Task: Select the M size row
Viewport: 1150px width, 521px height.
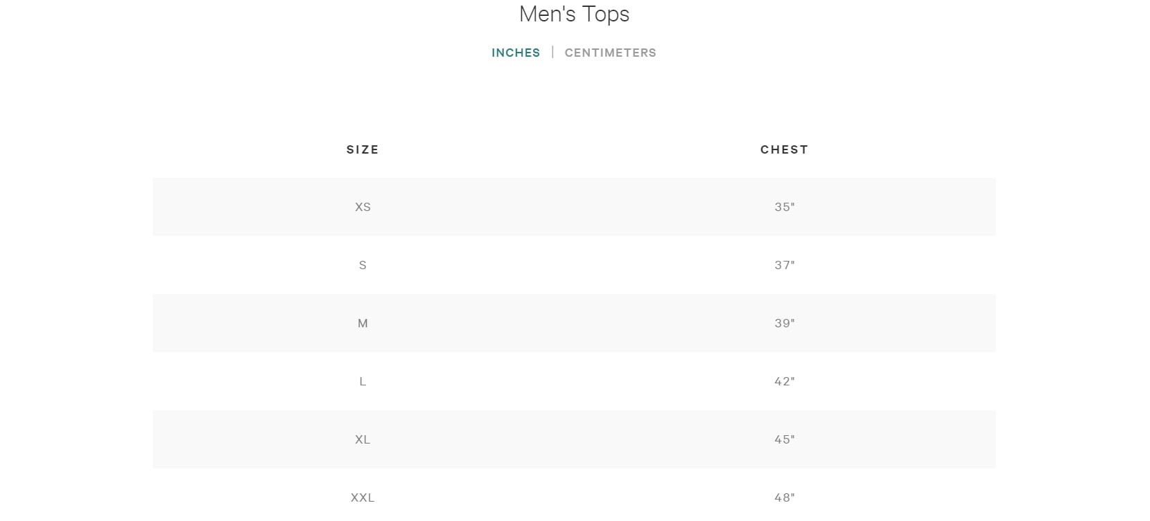Action: [574, 323]
